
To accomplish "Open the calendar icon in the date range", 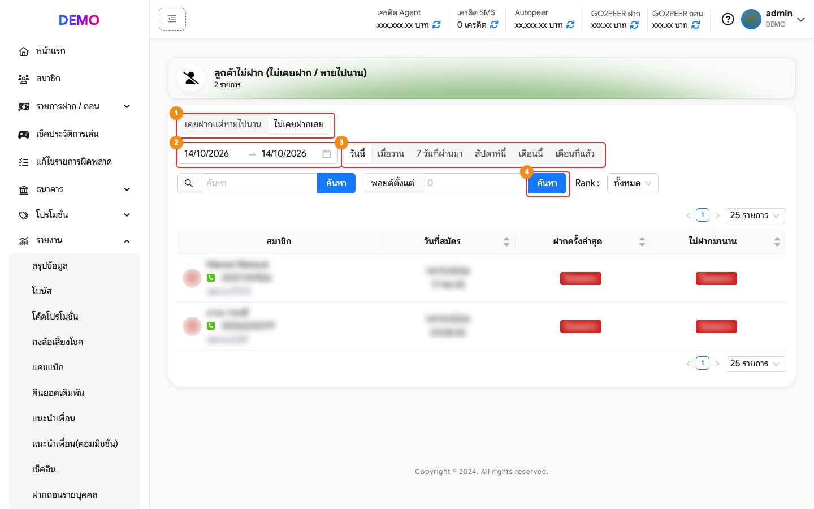I will coord(327,154).
